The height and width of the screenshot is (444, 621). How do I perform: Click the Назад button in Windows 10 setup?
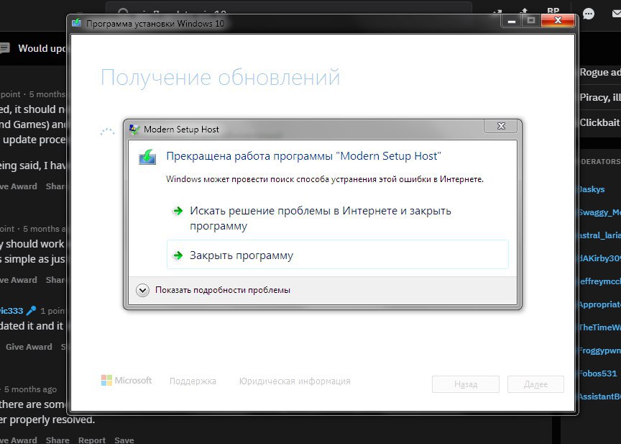click(465, 384)
